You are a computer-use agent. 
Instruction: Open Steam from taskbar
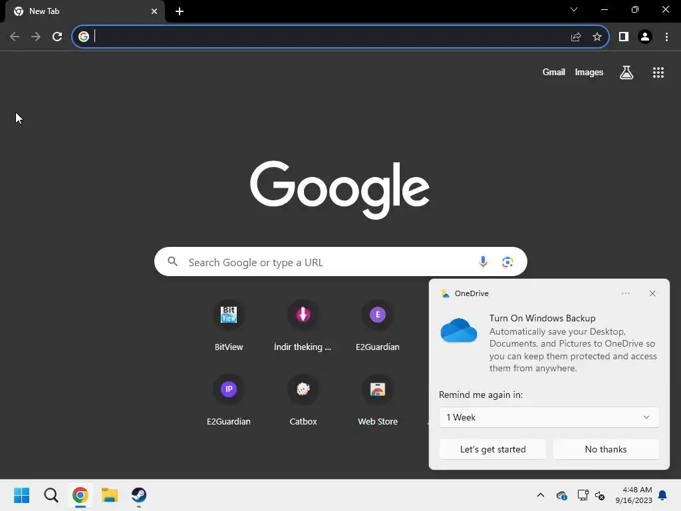[139, 495]
